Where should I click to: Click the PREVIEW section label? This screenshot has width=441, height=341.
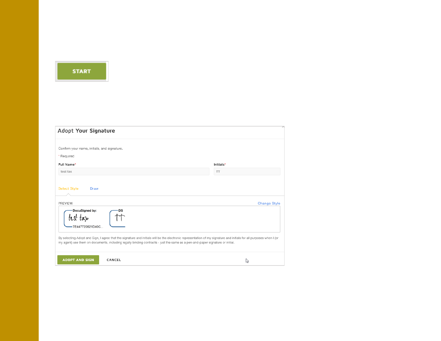[65, 203]
